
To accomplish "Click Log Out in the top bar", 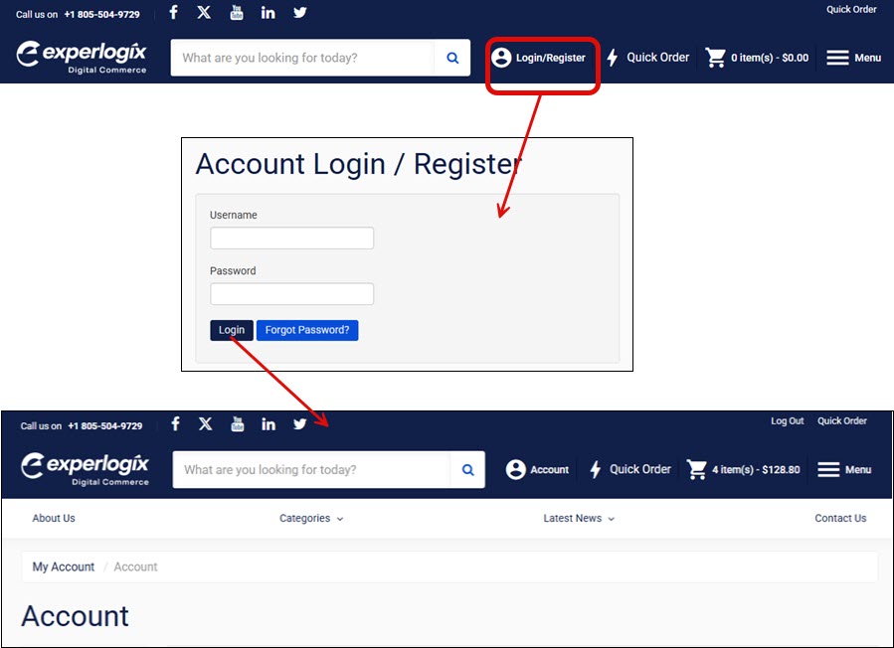I will 787,420.
